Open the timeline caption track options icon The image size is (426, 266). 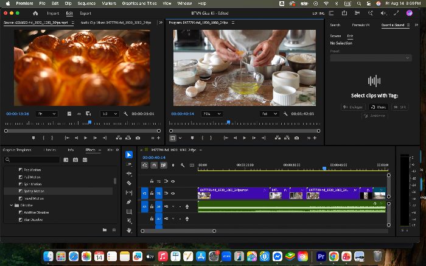click(x=192, y=165)
